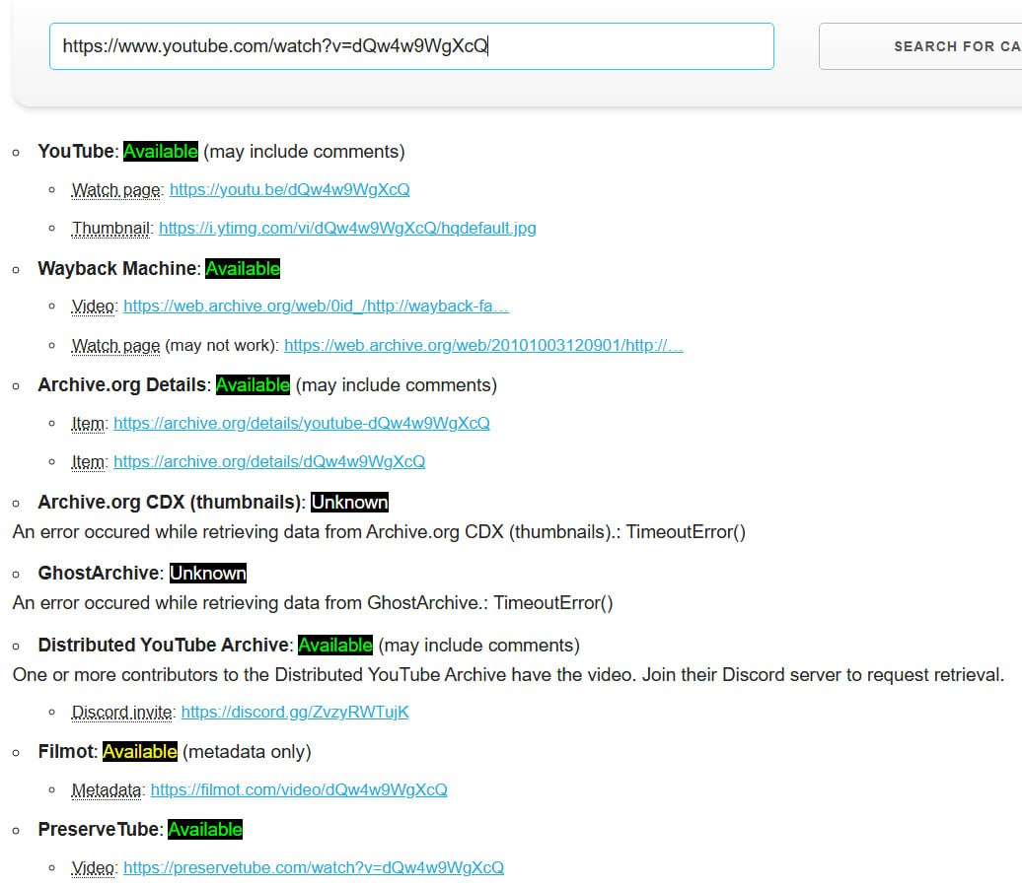This screenshot has width=1022, height=888.
Task: Open the filmot.com metadata link
Action: click(299, 789)
